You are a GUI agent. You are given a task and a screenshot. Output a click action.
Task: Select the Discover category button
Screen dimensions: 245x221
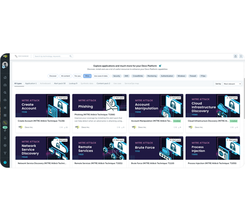pos(53,76)
